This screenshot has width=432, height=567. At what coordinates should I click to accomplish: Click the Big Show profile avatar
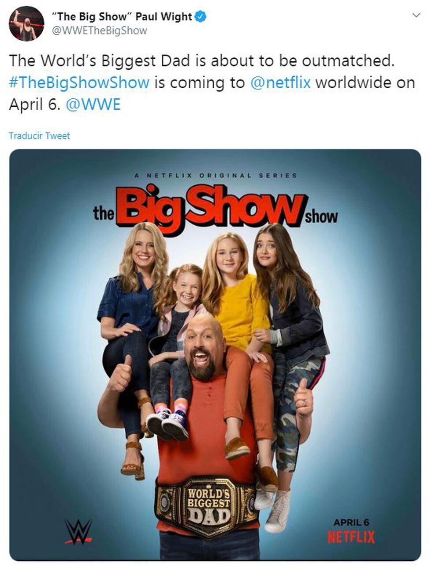[26, 24]
